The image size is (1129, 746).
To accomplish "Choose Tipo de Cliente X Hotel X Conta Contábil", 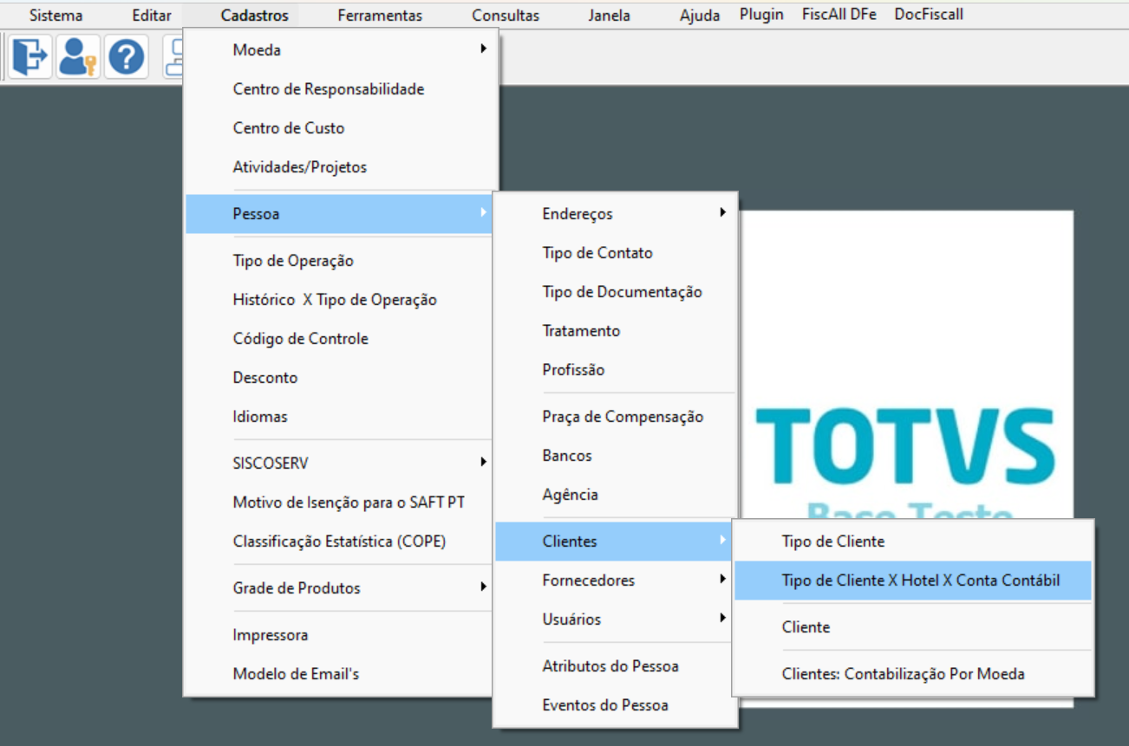I will [913, 581].
